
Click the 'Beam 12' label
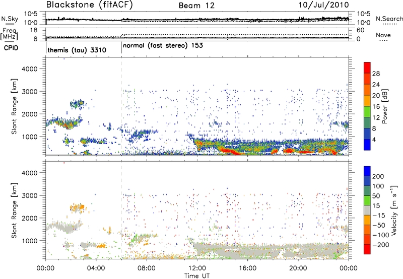click(x=196, y=6)
